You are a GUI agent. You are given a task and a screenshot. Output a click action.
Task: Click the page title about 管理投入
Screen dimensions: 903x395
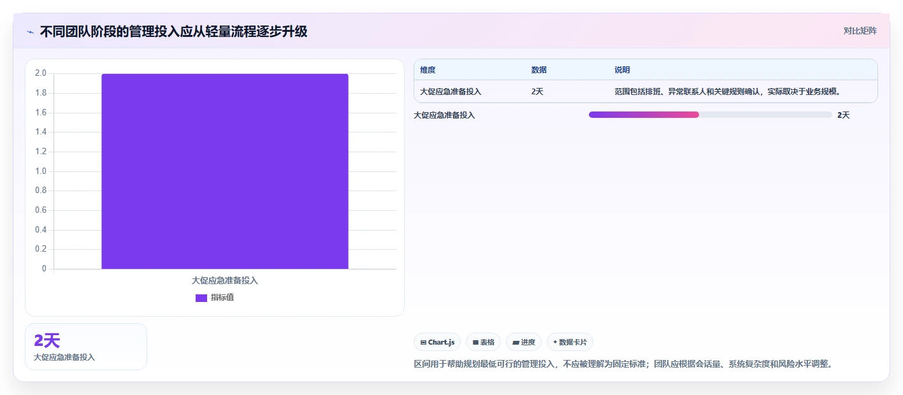click(x=173, y=32)
